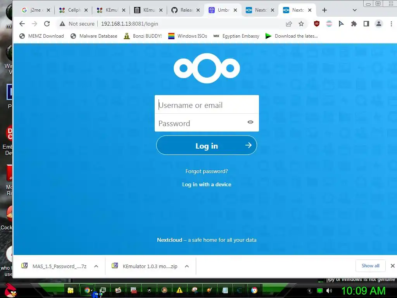Choose Log in with a device
Viewport: 397px width, 298px height.
(x=207, y=184)
